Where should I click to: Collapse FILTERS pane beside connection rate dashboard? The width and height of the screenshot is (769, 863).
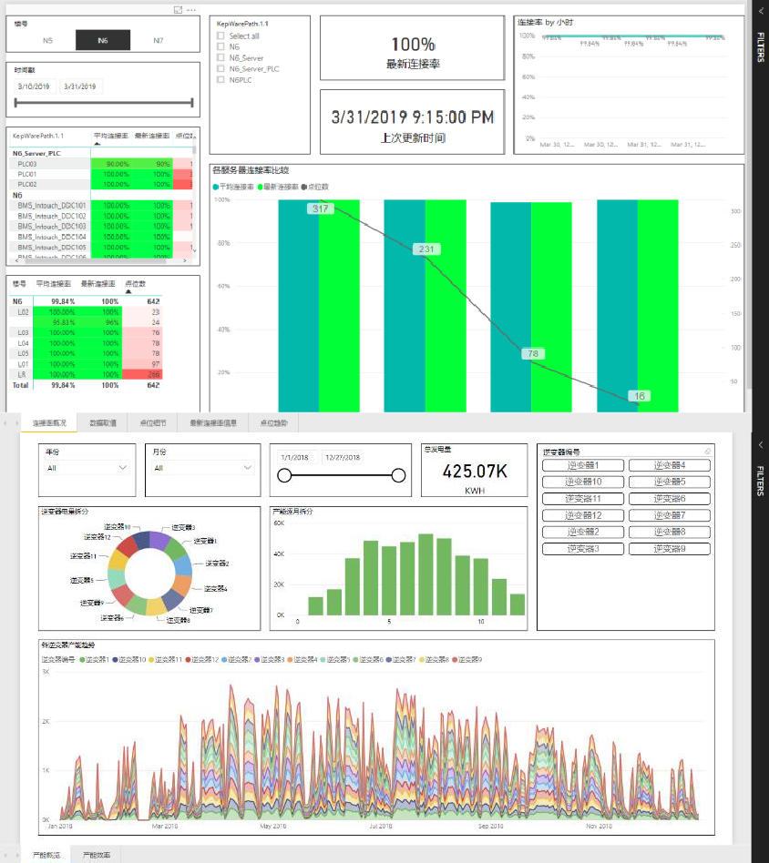[x=760, y=11]
